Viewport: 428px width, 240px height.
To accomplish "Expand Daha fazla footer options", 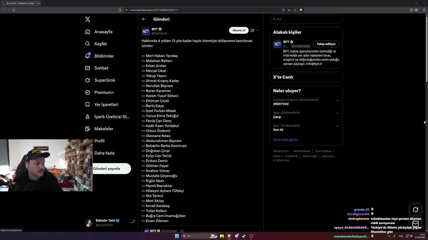I will pyautogui.click(x=329, y=156).
